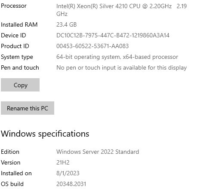
Task: Click the Device ID value starting DC10C12B
Action: point(113,35)
